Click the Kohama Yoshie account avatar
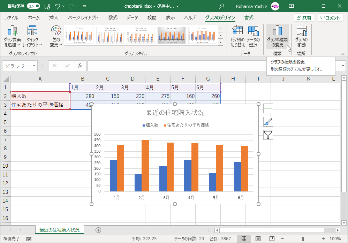 [x=275, y=6]
